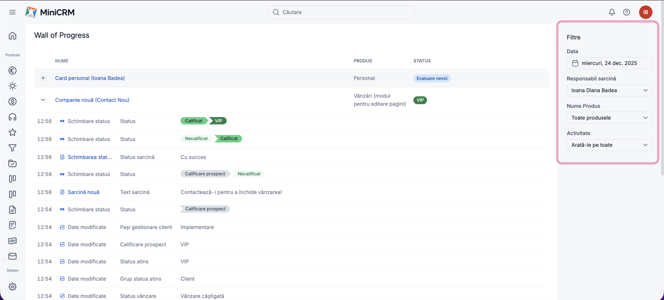
Task: Expand Card personal (Ioana Badea) row
Action: pos(43,78)
